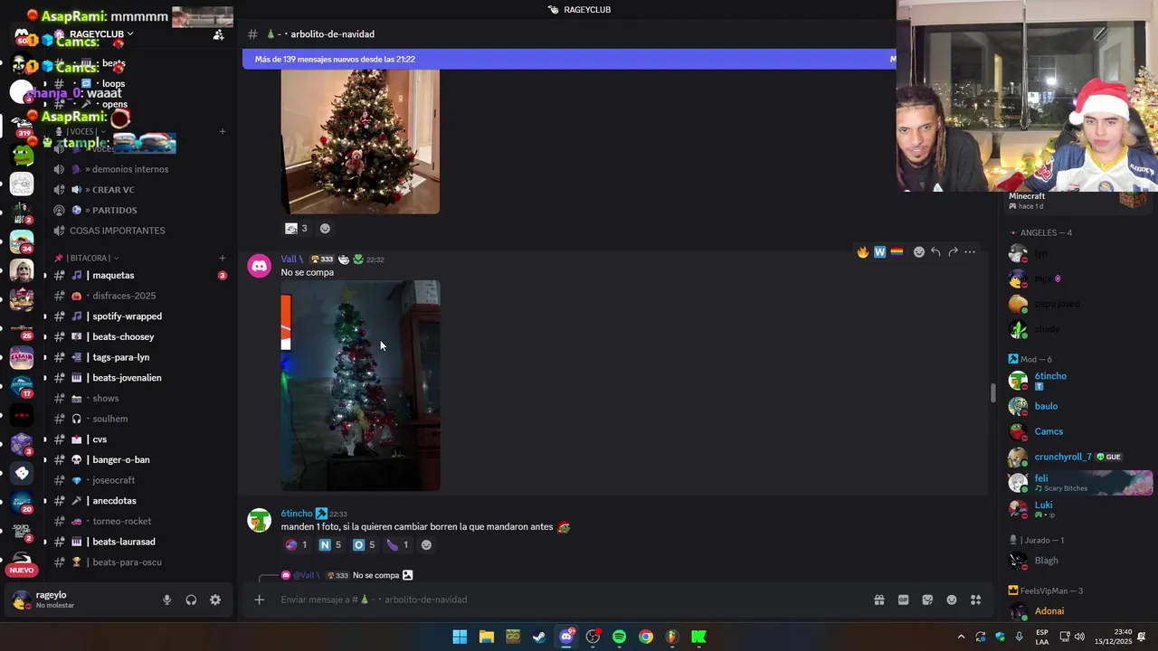1158x651 pixels.
Task: Forward Vall's message with the forward arrow
Action: point(953,252)
